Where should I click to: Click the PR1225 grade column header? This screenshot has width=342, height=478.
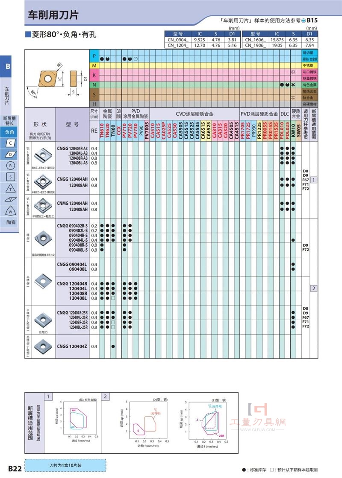pos(259,131)
